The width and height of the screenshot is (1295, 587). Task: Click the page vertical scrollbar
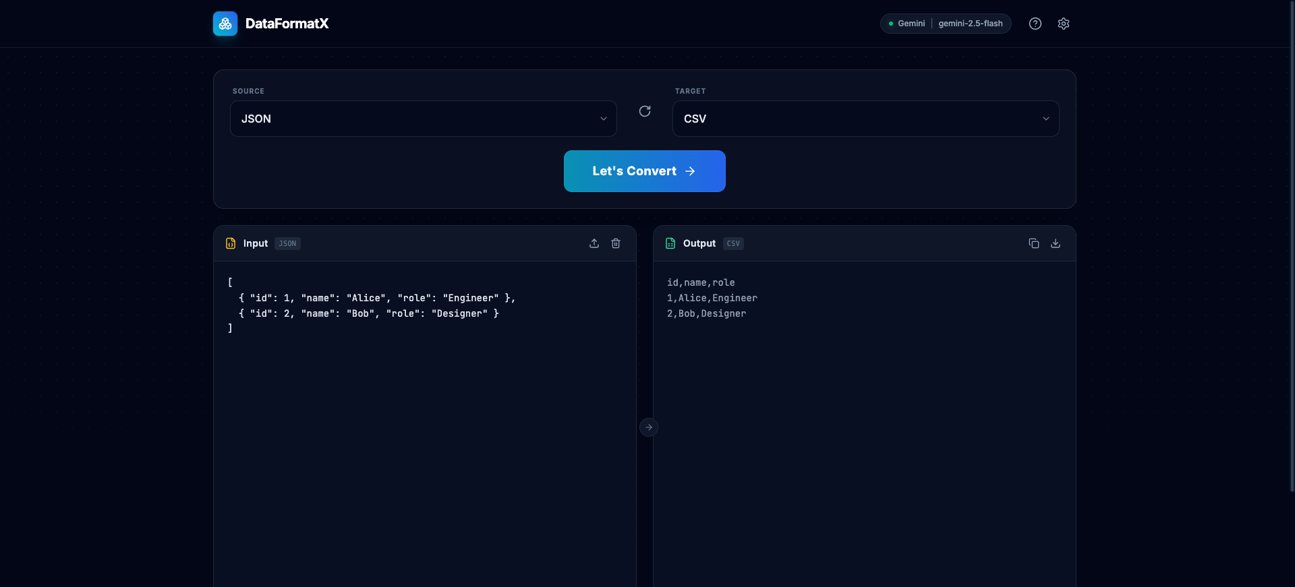pyautogui.click(x=1292, y=246)
